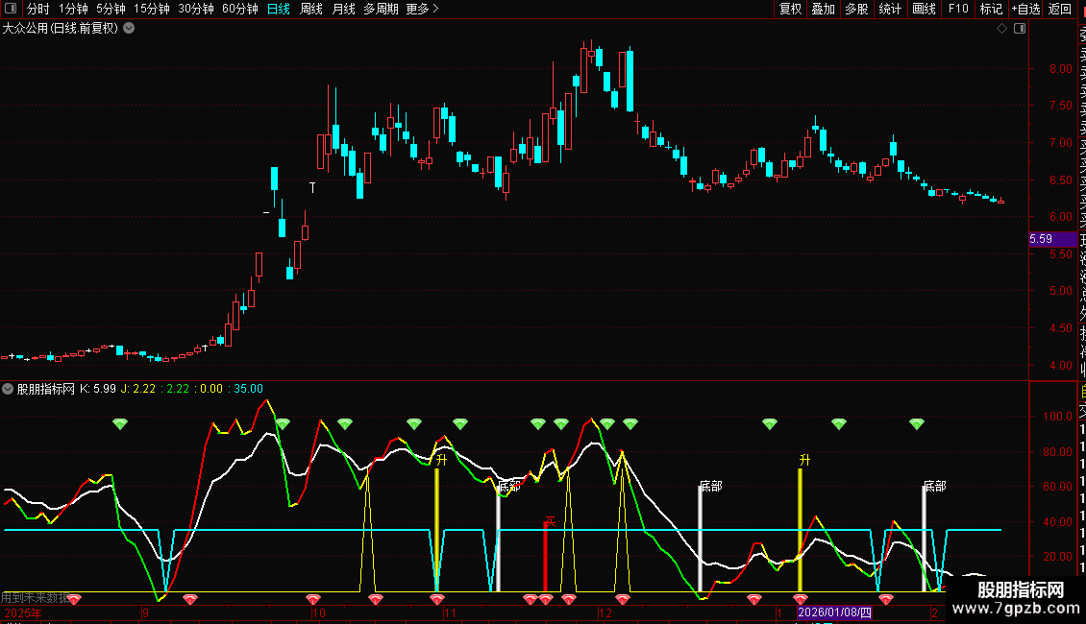The height and width of the screenshot is (624, 1086).
Task: Click the first green diamond sell marker
Action: [120, 423]
